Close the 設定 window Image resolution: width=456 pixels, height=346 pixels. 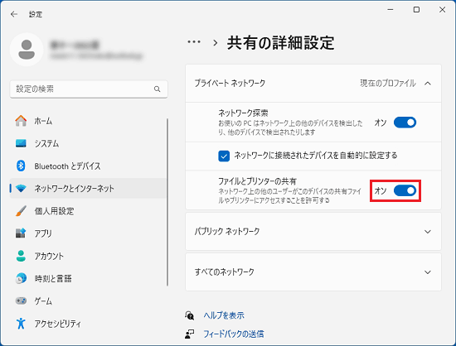pyautogui.click(x=443, y=10)
